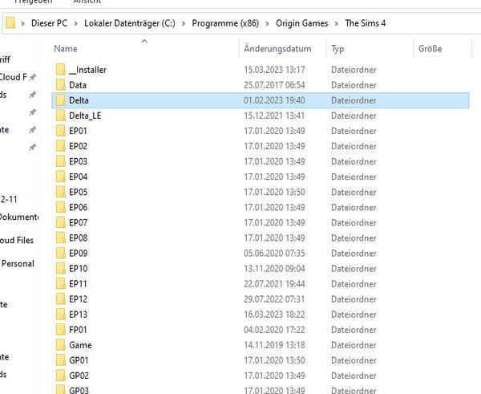Screen dimensions: 481x394
Task: Select the EP05 folder icon
Action: click(x=61, y=193)
